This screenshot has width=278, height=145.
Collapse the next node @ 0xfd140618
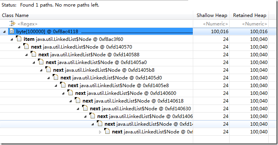click(x=70, y=101)
